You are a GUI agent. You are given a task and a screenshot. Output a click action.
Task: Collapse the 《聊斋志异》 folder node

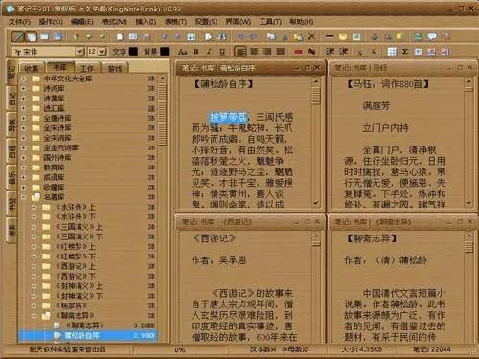click(34, 316)
